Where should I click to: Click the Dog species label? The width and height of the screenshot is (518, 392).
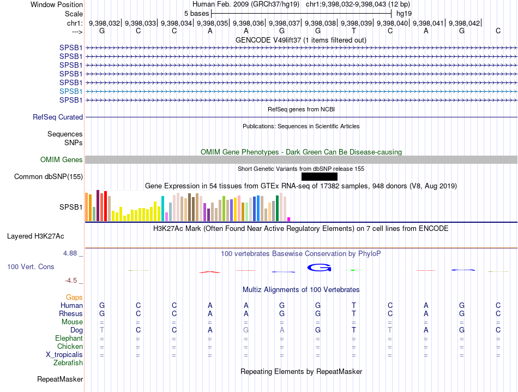77,330
